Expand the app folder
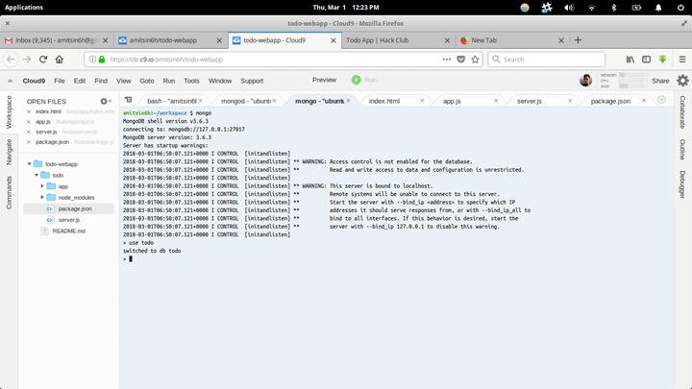692x389 pixels. 43,186
